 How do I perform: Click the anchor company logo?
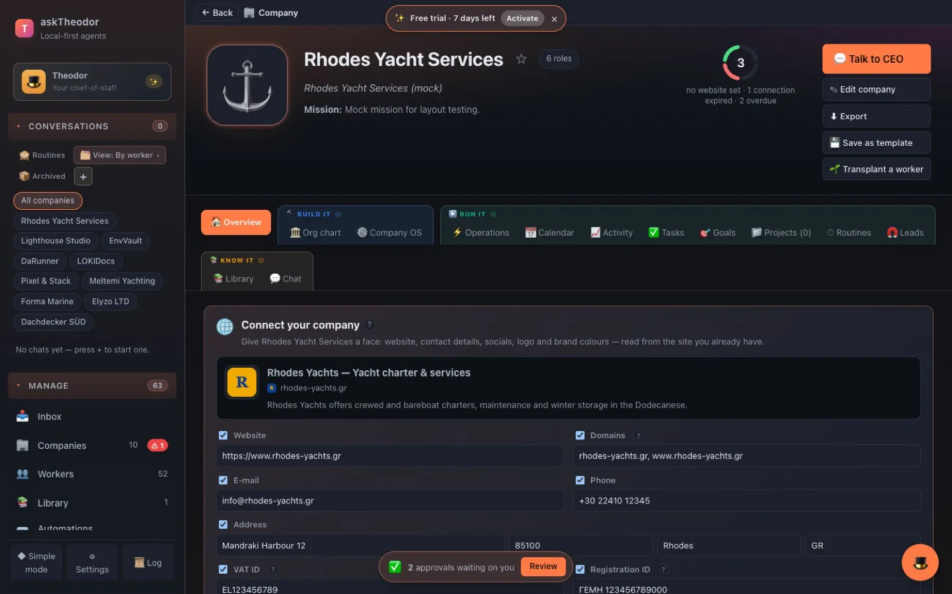(248, 85)
